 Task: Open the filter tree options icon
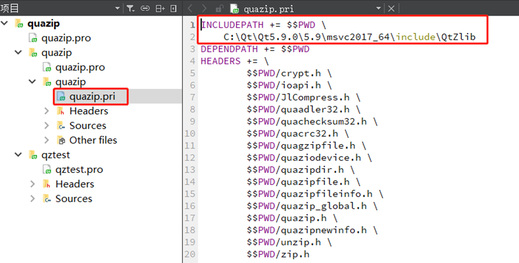tap(131, 8)
